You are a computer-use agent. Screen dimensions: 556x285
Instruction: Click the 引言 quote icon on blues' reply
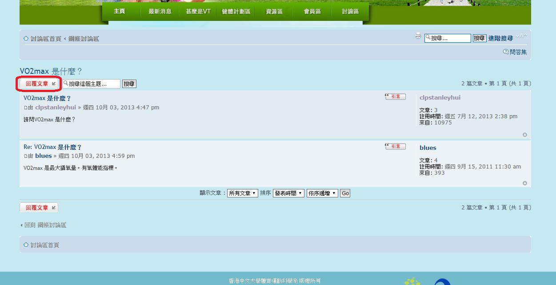pos(395,146)
